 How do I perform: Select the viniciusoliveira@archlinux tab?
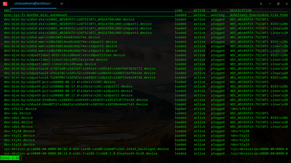click(x=33, y=3)
